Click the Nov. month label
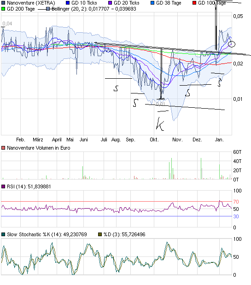251x285 pixels. point(177,140)
